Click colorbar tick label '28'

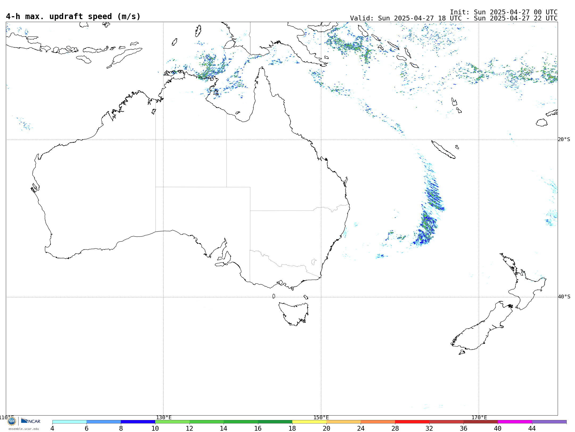[x=395, y=429]
